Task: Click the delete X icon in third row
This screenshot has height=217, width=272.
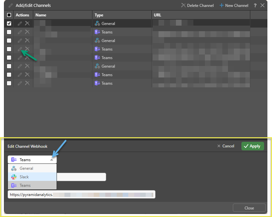Action: click(x=27, y=41)
